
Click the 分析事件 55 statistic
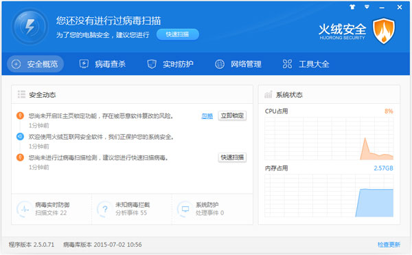point(131,213)
